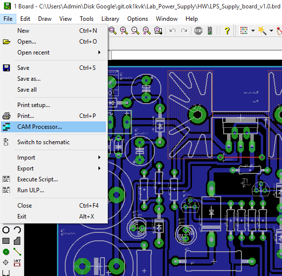Click the File menu in menu bar
Screen dimensions: 282x276
[8, 19]
